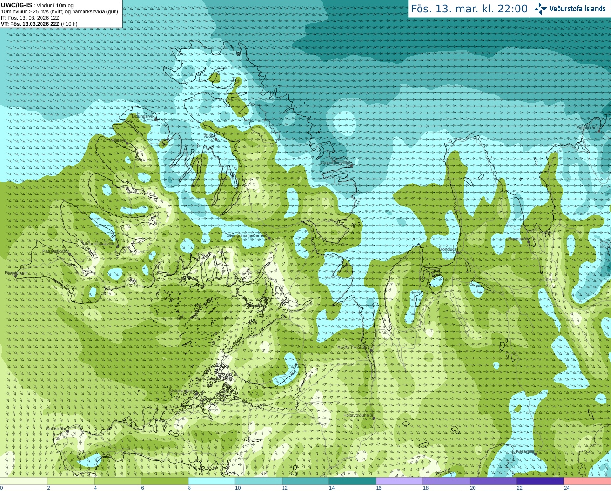Screen dimensions: 611x491
Task: Click the 'UWC/IG-IS' model title text
Action: [x=16, y=5]
